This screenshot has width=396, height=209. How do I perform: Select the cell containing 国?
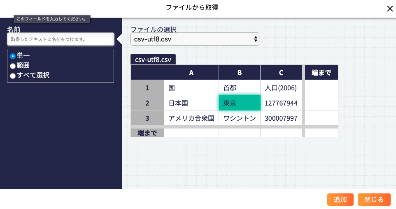click(191, 87)
